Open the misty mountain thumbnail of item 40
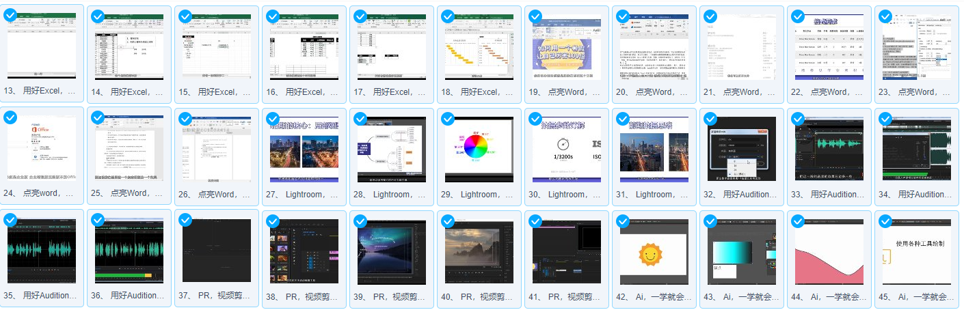The height and width of the screenshot is (310, 964). (x=479, y=252)
